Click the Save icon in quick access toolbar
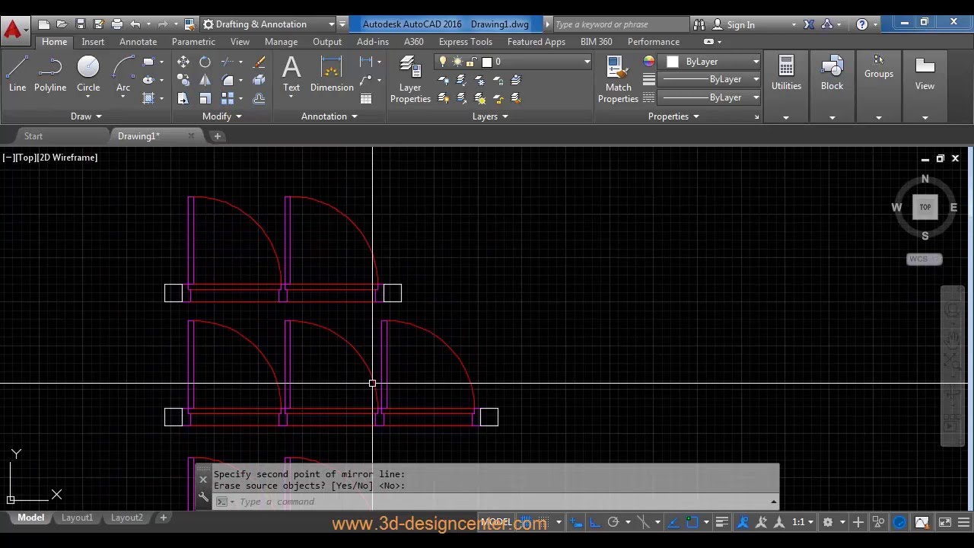Viewport: 974px width, 548px height. (x=81, y=24)
